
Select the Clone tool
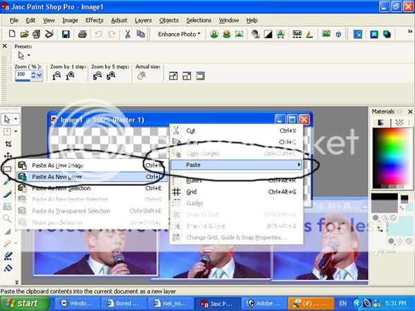[x=8, y=206]
